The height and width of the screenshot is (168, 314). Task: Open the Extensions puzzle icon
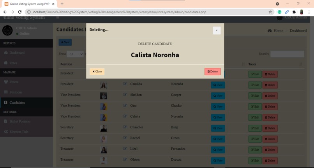(294, 12)
